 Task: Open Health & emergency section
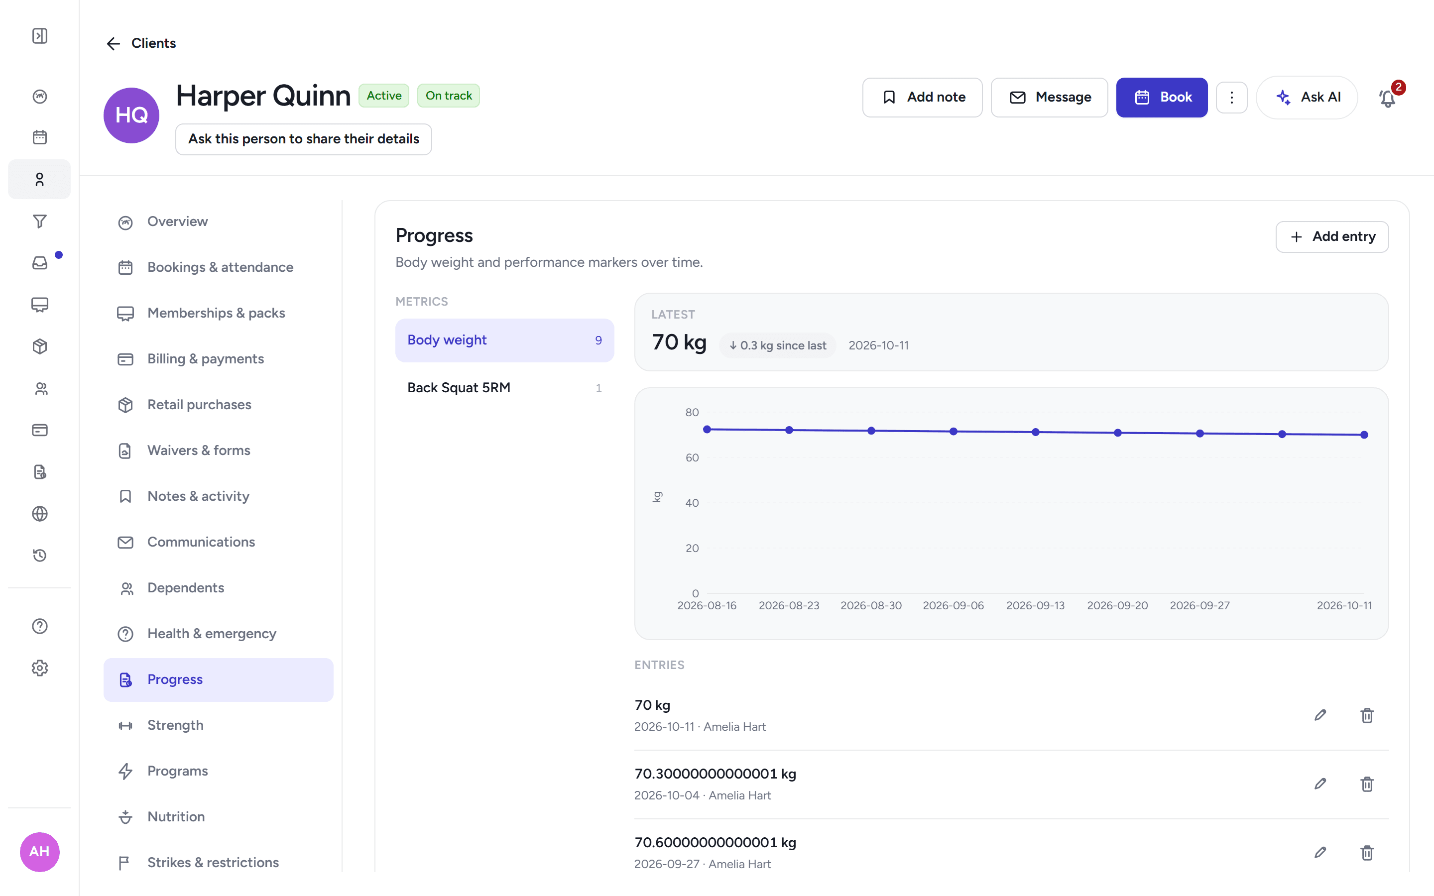tap(218, 634)
